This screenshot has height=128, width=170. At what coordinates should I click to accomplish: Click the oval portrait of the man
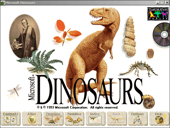click(25, 36)
